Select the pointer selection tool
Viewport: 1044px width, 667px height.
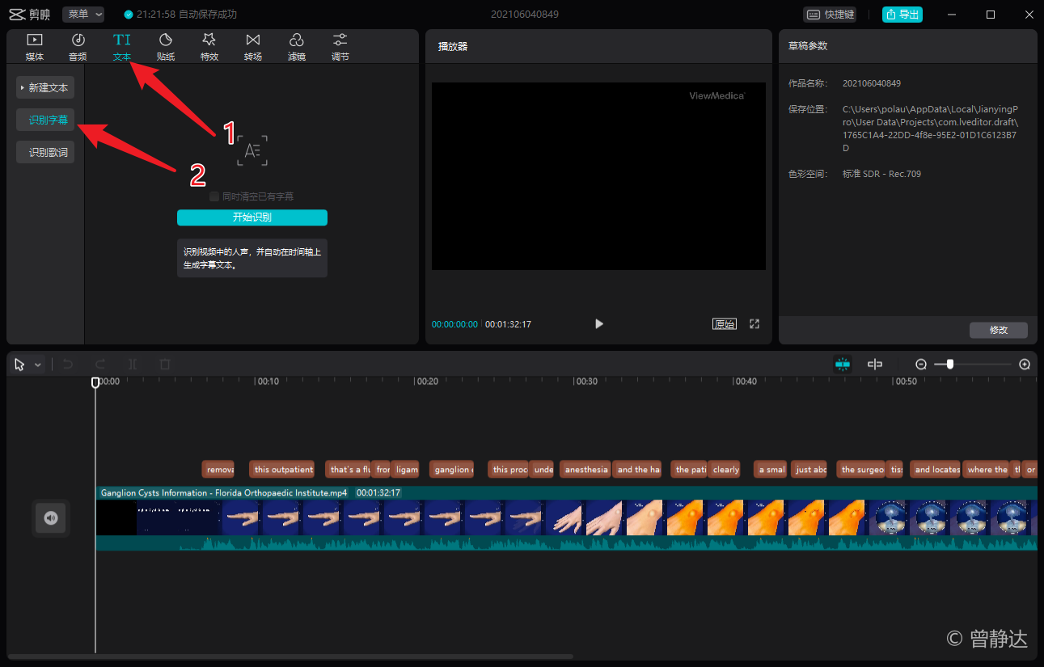coord(20,365)
